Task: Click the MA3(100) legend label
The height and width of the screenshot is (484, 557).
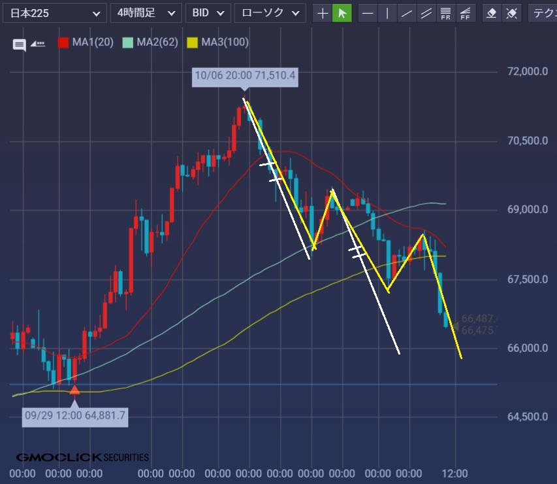Action: point(225,43)
